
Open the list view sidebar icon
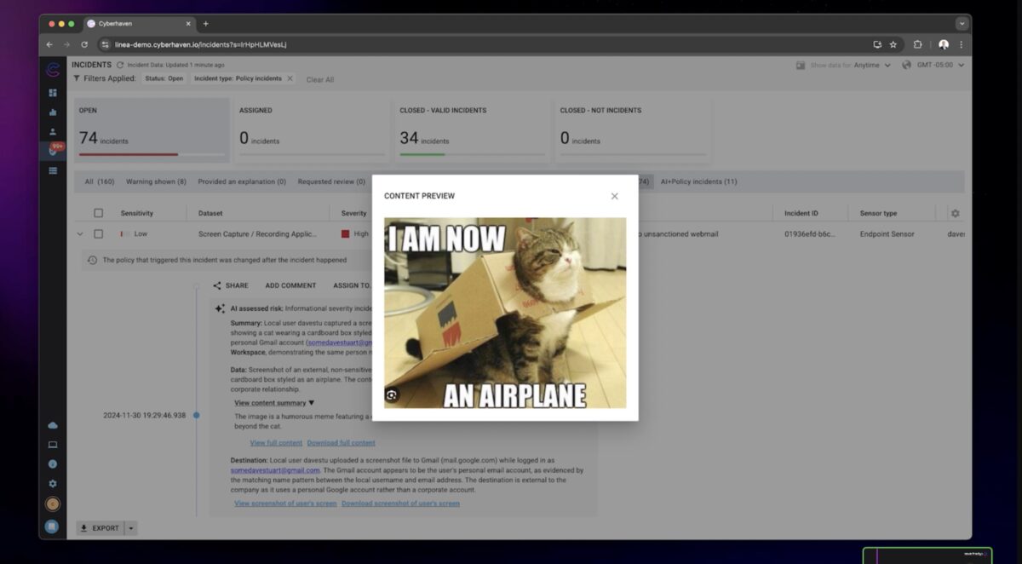pyautogui.click(x=53, y=170)
